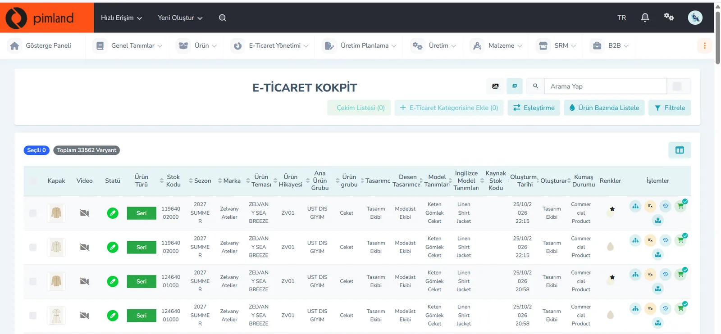Click the Filtrele button

[670, 108]
